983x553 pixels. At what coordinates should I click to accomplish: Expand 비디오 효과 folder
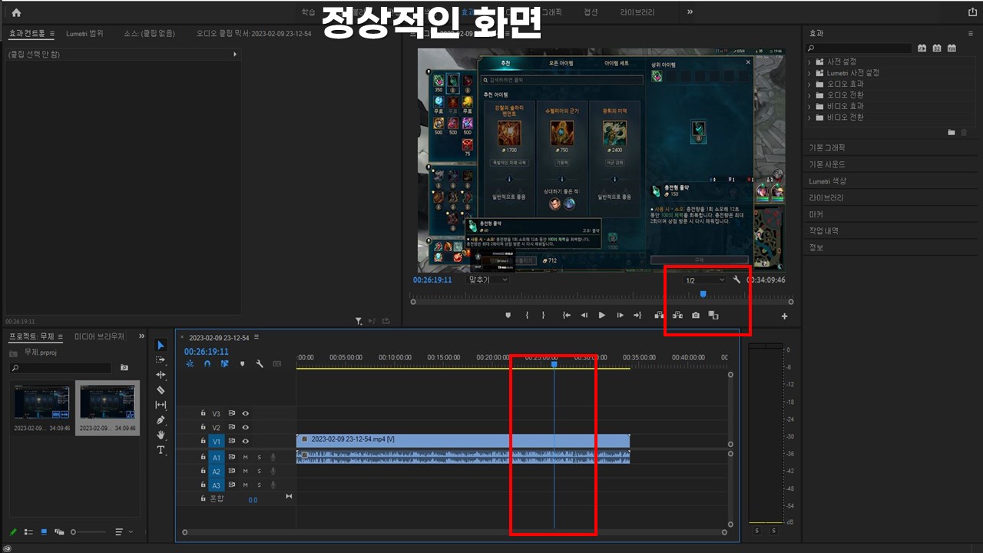809,106
